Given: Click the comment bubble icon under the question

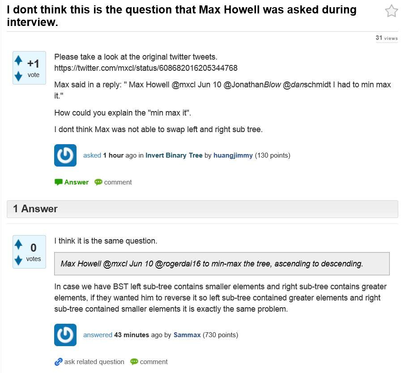Looking at the screenshot, I should click(x=98, y=182).
